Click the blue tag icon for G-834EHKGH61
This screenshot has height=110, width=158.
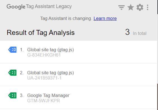[x=12, y=50]
